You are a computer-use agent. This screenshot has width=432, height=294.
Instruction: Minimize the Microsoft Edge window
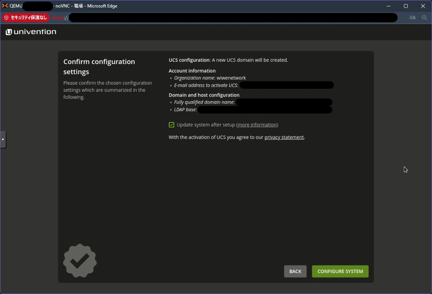pos(389,6)
